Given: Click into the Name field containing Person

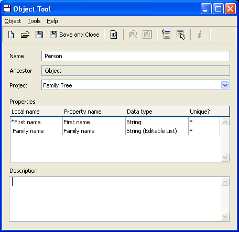Looking at the screenshot, I should [x=136, y=56].
